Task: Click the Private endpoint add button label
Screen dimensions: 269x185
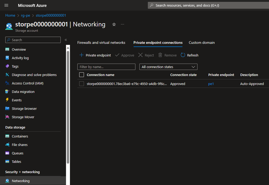Action: pyautogui.click(x=98, y=55)
